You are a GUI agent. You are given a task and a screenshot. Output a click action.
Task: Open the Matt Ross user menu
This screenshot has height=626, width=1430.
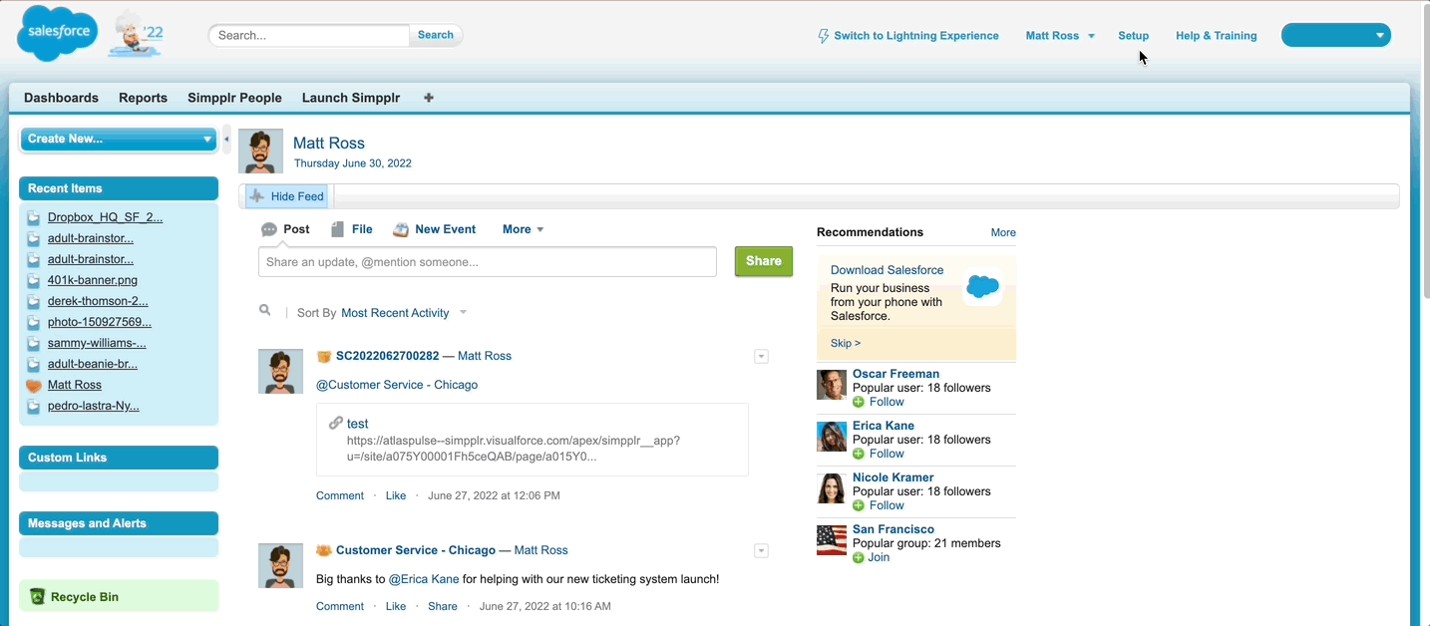[x=1060, y=36]
